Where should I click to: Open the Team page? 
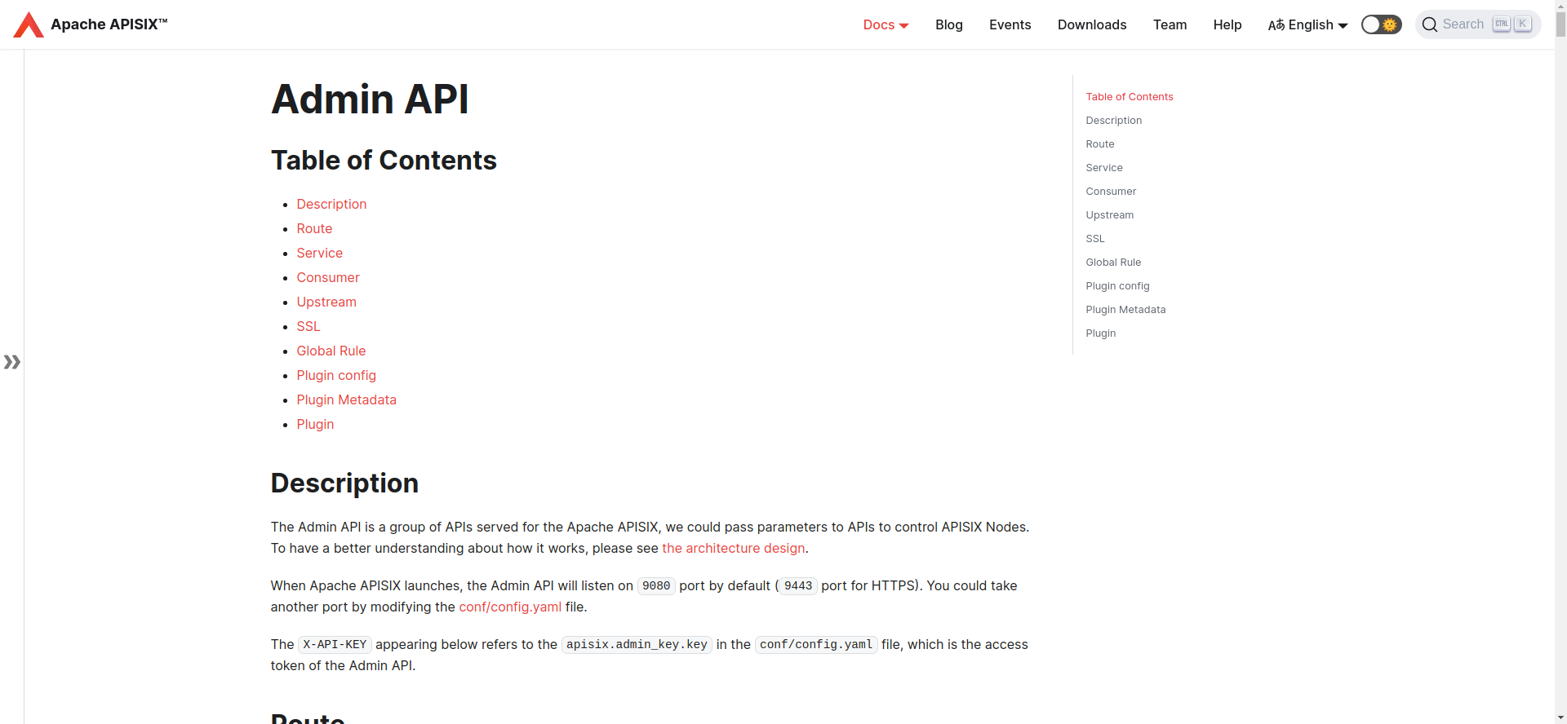point(1170,24)
